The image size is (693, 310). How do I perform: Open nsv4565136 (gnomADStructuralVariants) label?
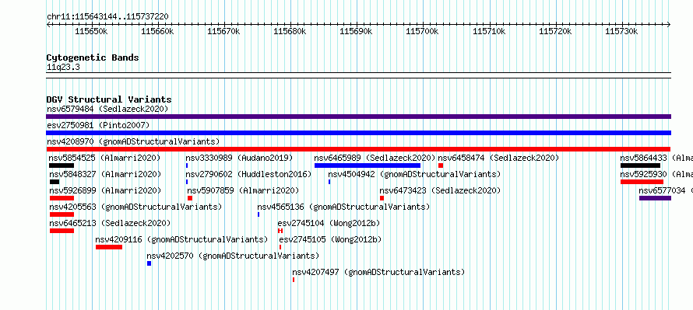[x=343, y=207]
